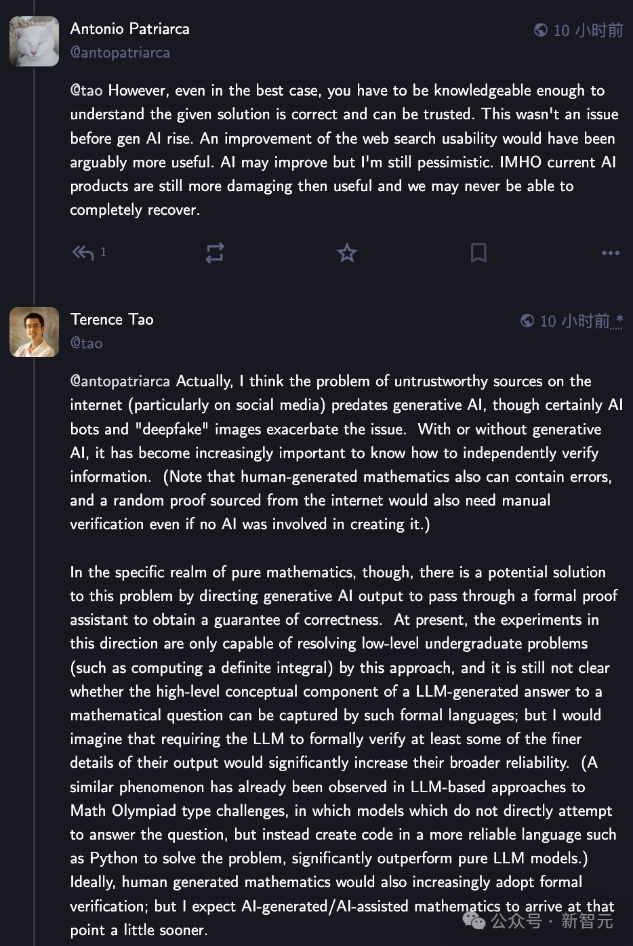Screen dimensions: 633x946
Task: Open Terence Tao display name link
Action: pyautogui.click(x=112, y=319)
